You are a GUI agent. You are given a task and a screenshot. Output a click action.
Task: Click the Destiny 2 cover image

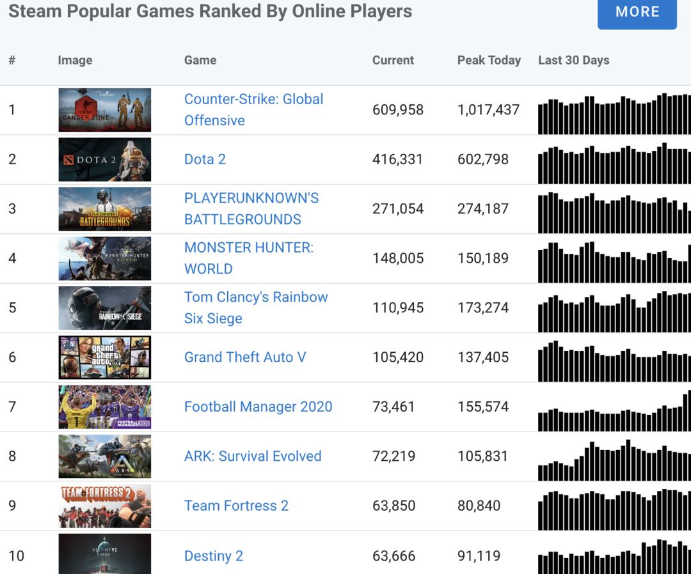click(x=105, y=554)
